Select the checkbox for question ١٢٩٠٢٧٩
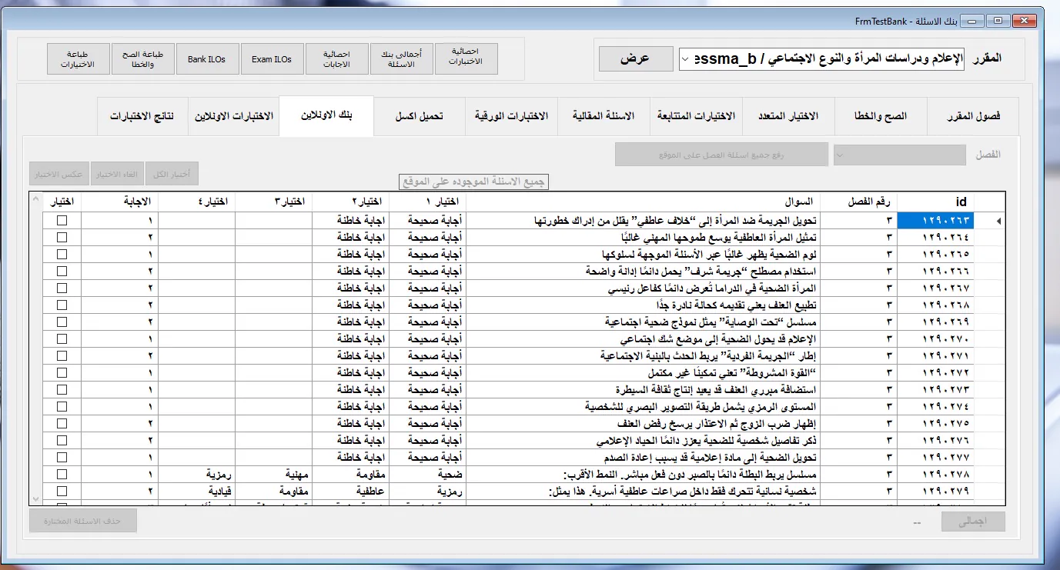This screenshot has height=570, width=1060. [62, 492]
